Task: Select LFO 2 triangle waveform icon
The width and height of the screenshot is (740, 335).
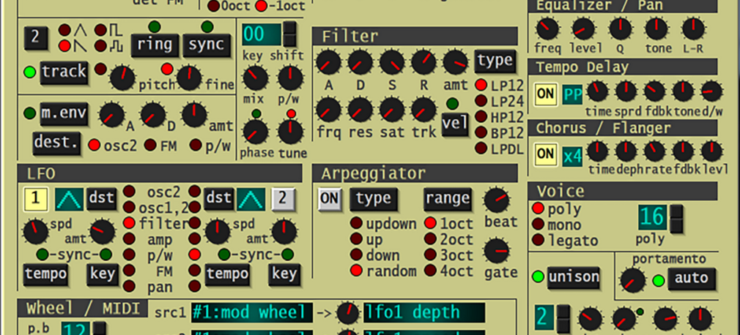Action: pos(251,199)
